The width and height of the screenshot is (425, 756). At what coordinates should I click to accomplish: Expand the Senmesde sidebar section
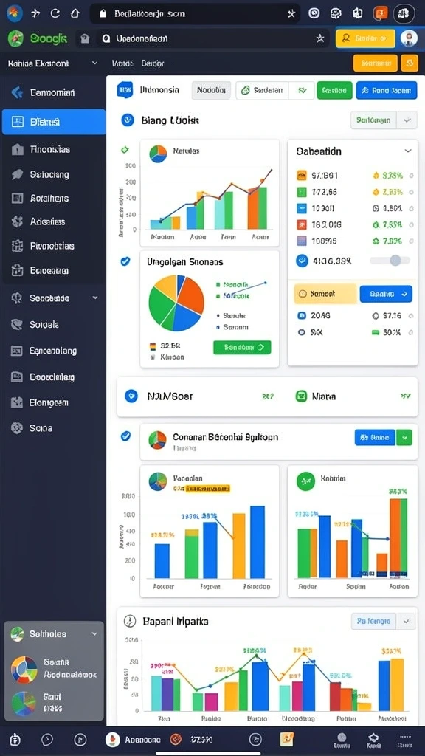click(95, 298)
